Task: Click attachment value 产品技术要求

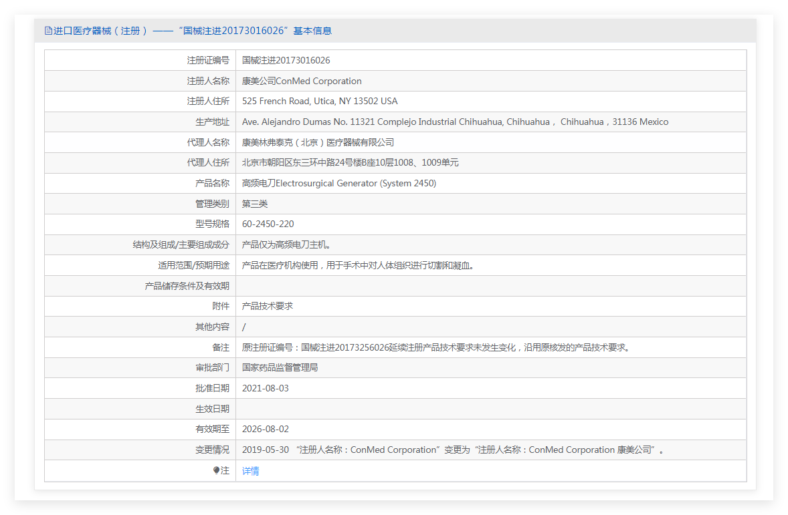Action: pos(268,306)
